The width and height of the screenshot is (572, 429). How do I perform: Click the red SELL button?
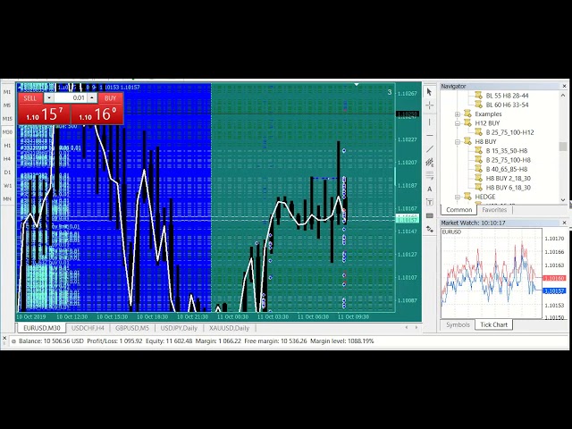point(30,98)
